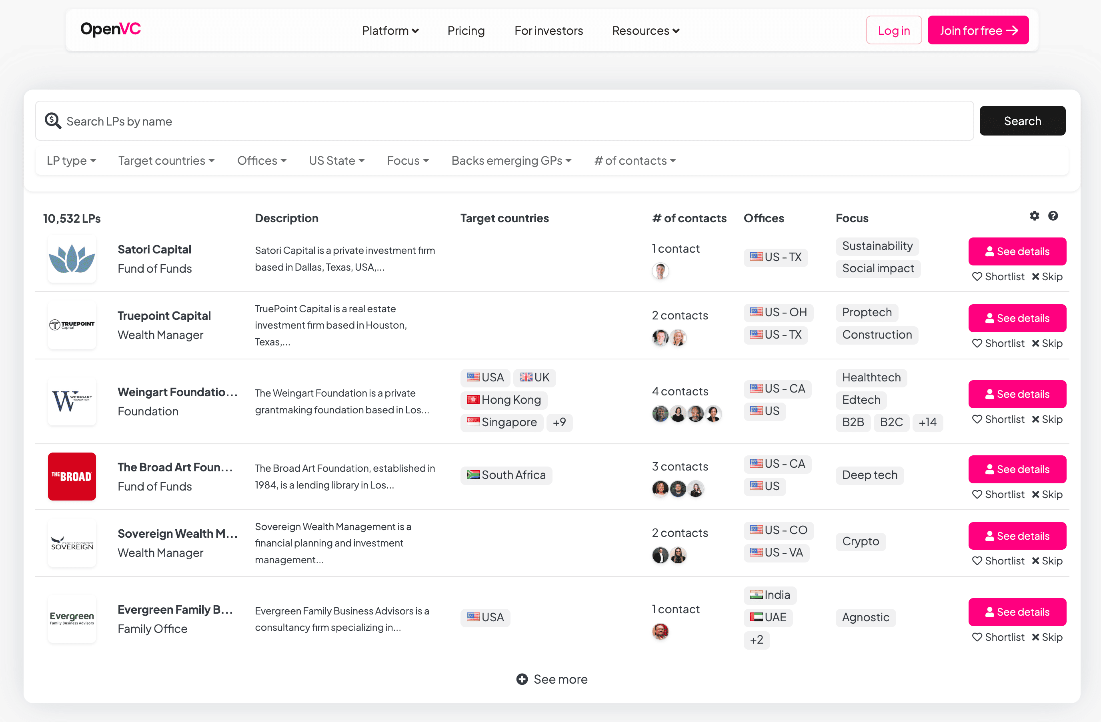Open the Satori Capital lotus logo thumbnail

coord(72,259)
